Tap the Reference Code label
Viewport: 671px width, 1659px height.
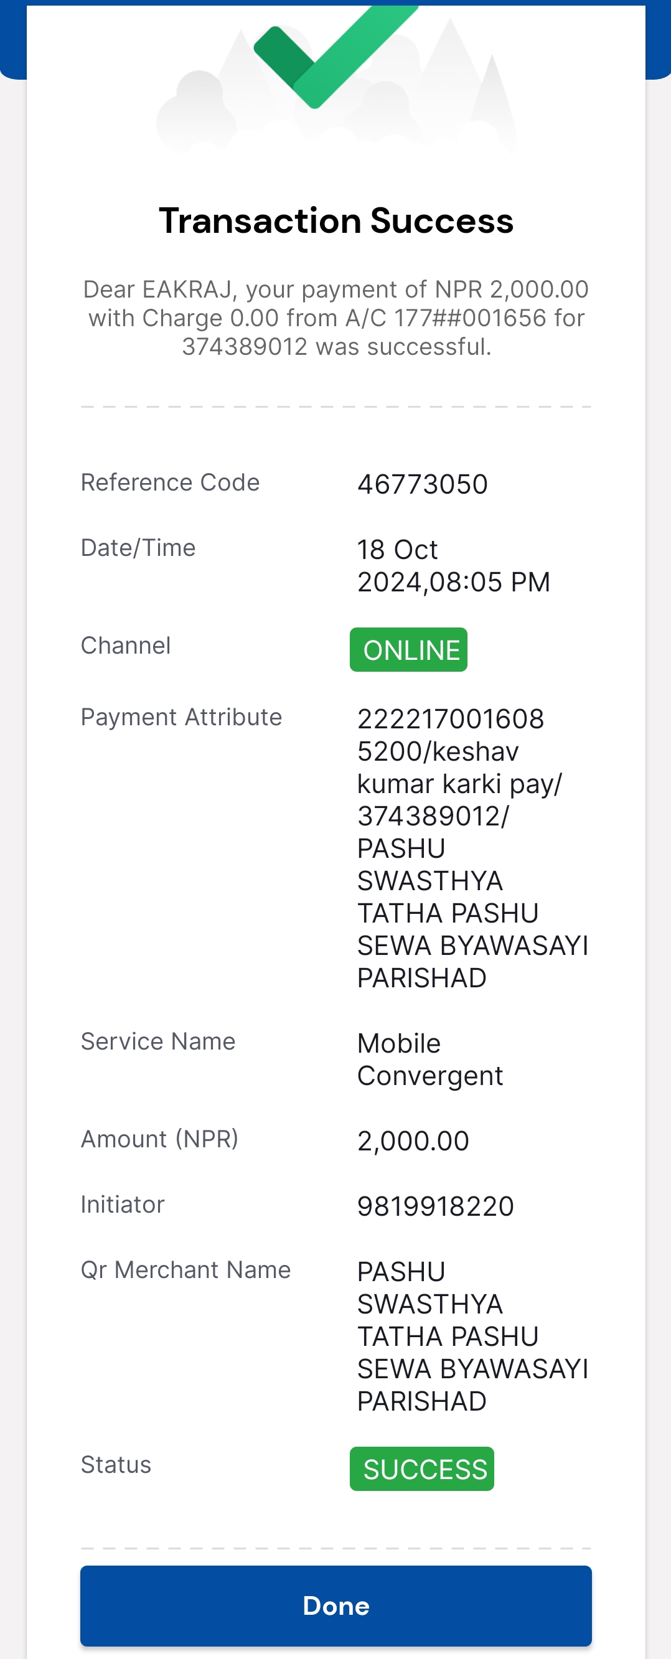[170, 482]
